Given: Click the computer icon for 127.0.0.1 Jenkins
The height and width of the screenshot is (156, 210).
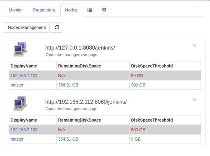Looking at the screenshot, I should click(x=20, y=49).
